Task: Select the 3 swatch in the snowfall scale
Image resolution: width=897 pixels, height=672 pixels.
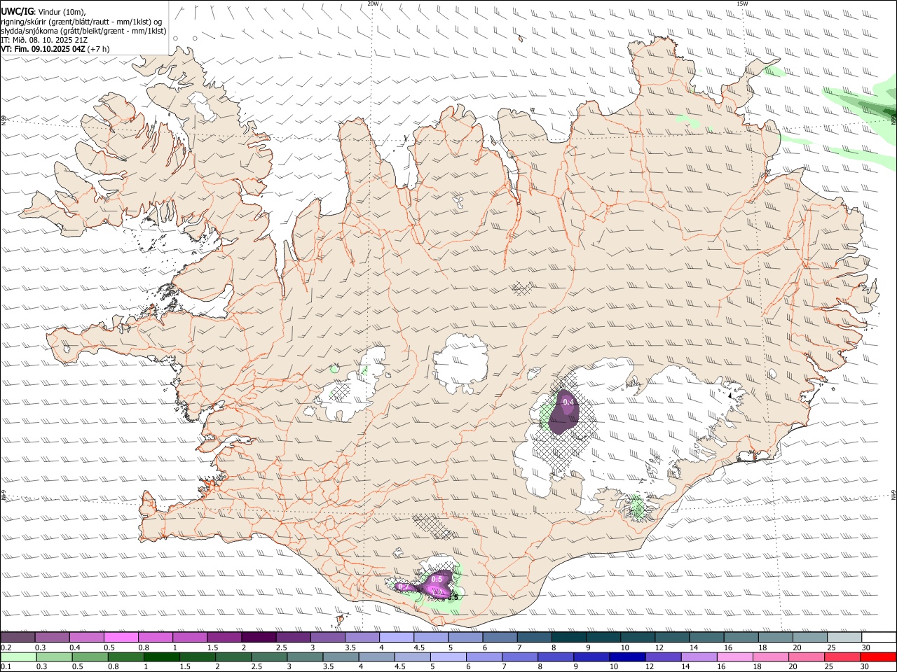Action: pos(328,637)
